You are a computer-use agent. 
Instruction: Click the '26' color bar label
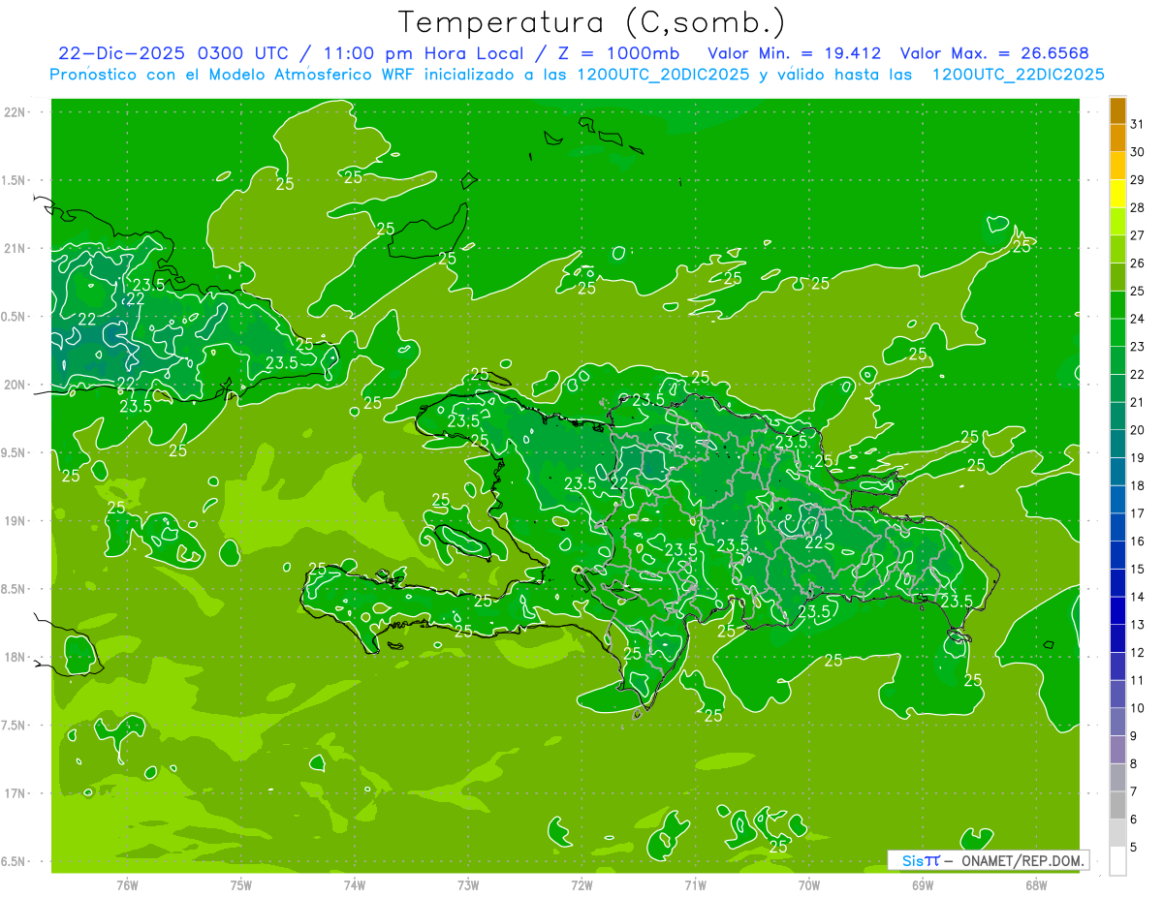[1138, 263]
